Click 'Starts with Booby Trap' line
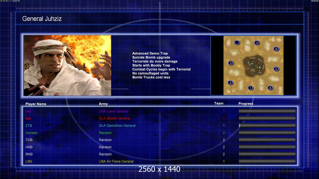Screen dimensions: 319x179 coord(151,65)
